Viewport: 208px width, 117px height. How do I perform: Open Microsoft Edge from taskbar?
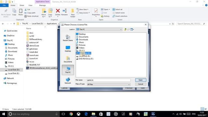click(x=86, y=114)
